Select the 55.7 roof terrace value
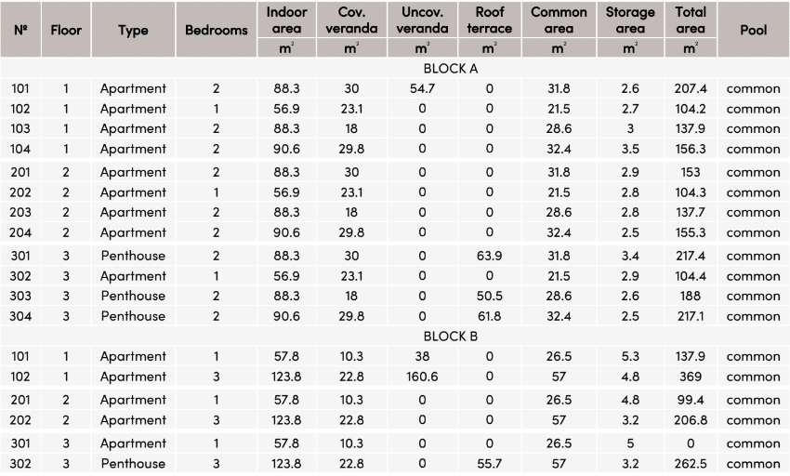Viewport: 790px width, 476px height. coord(489,464)
